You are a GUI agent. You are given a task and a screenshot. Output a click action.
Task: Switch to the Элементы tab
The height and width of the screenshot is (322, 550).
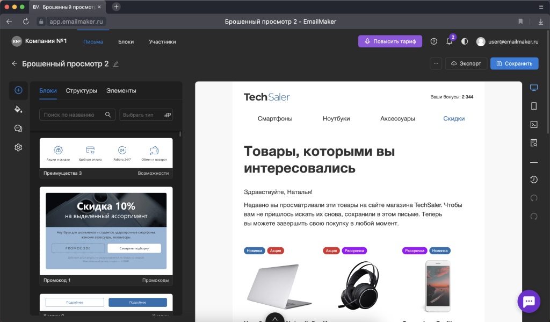[x=121, y=91]
